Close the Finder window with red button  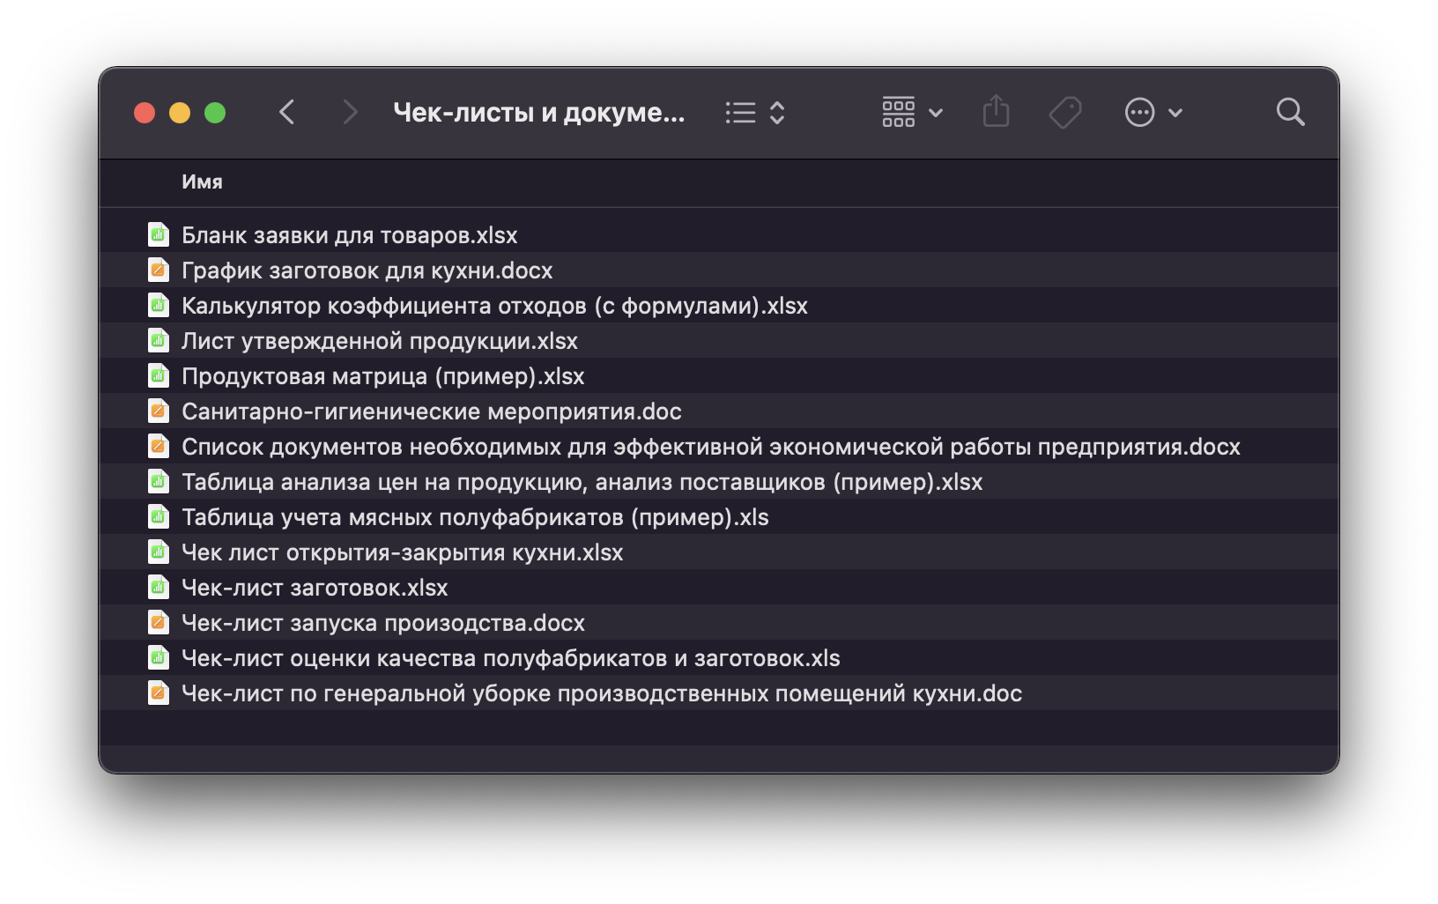(145, 113)
